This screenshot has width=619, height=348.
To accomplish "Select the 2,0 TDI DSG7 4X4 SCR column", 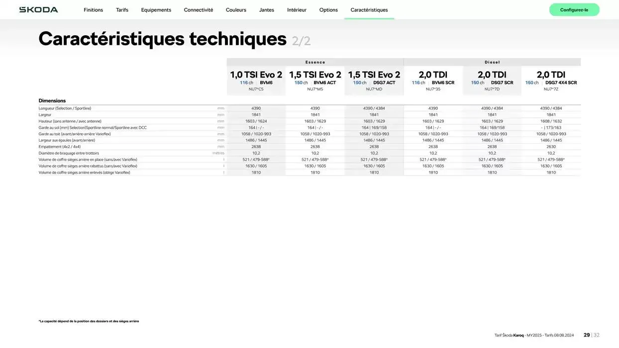I will click(x=551, y=75).
